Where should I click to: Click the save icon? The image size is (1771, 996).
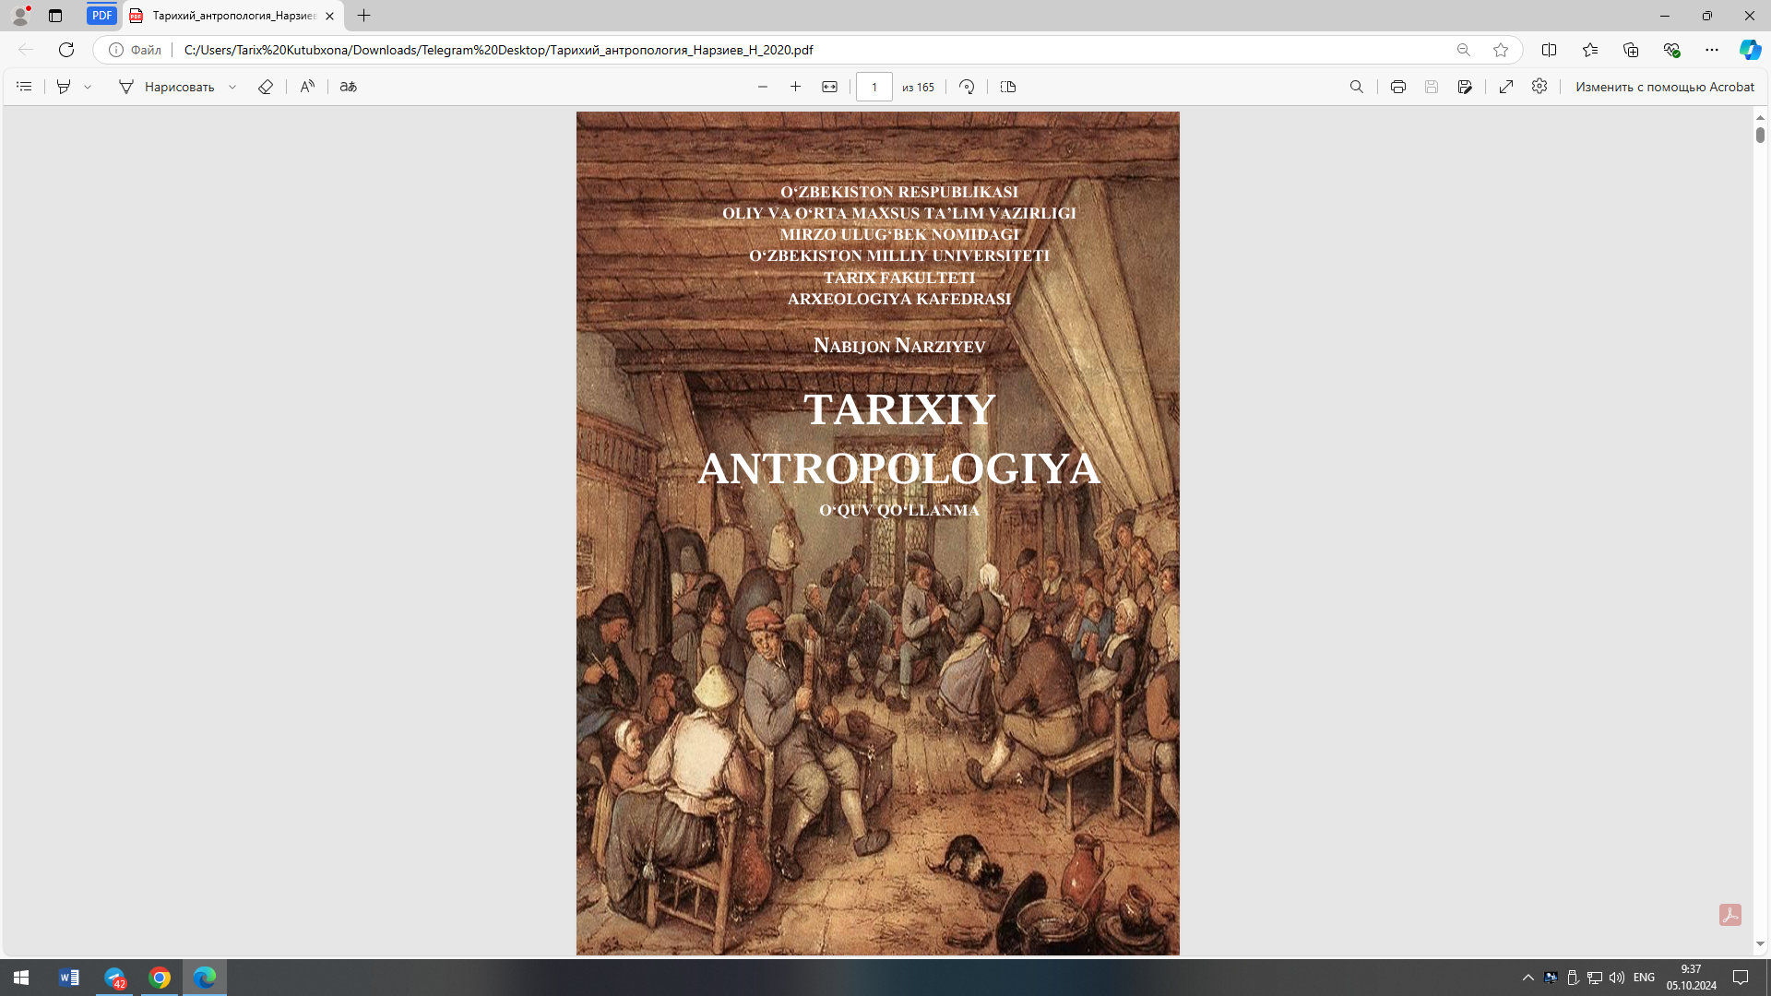tap(1432, 87)
